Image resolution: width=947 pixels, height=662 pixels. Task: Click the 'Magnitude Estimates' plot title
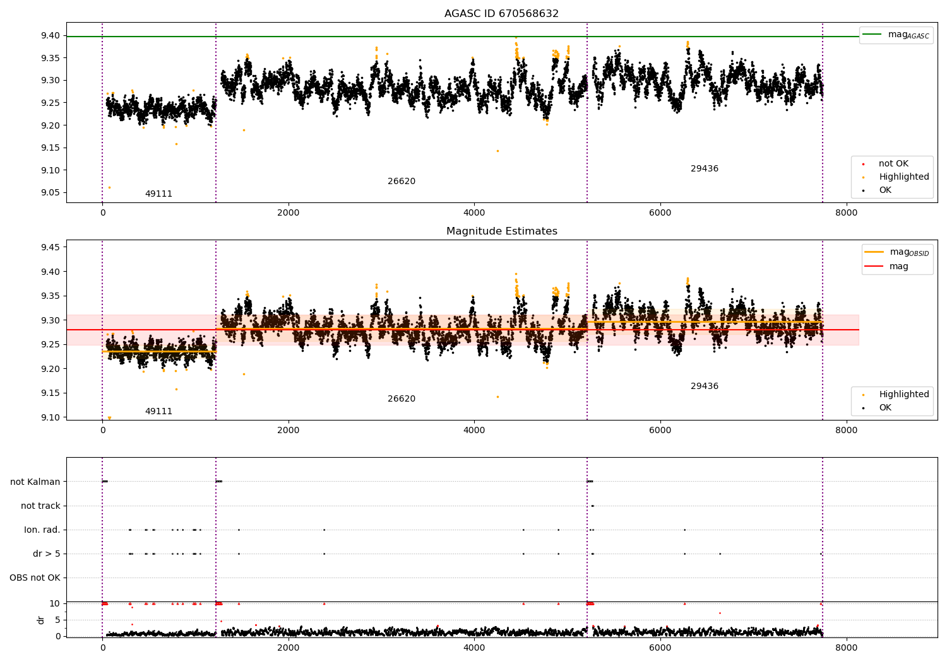(501, 231)
